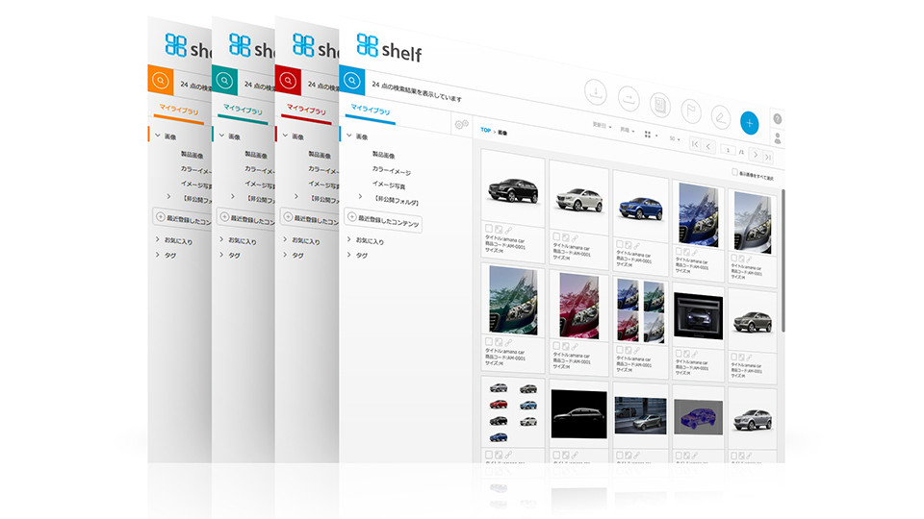
Task: Open the grid view mode dropdown
Action: [651, 135]
